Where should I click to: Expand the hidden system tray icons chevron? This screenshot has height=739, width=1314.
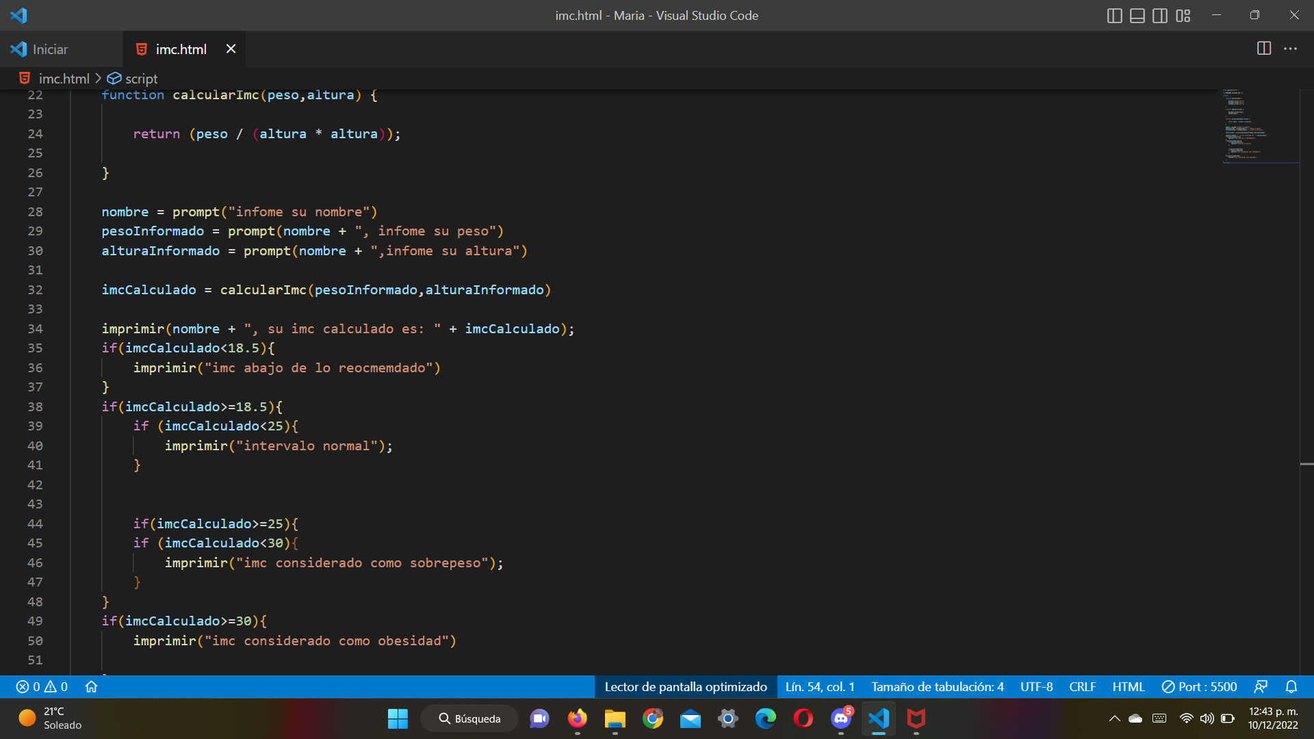(x=1114, y=718)
